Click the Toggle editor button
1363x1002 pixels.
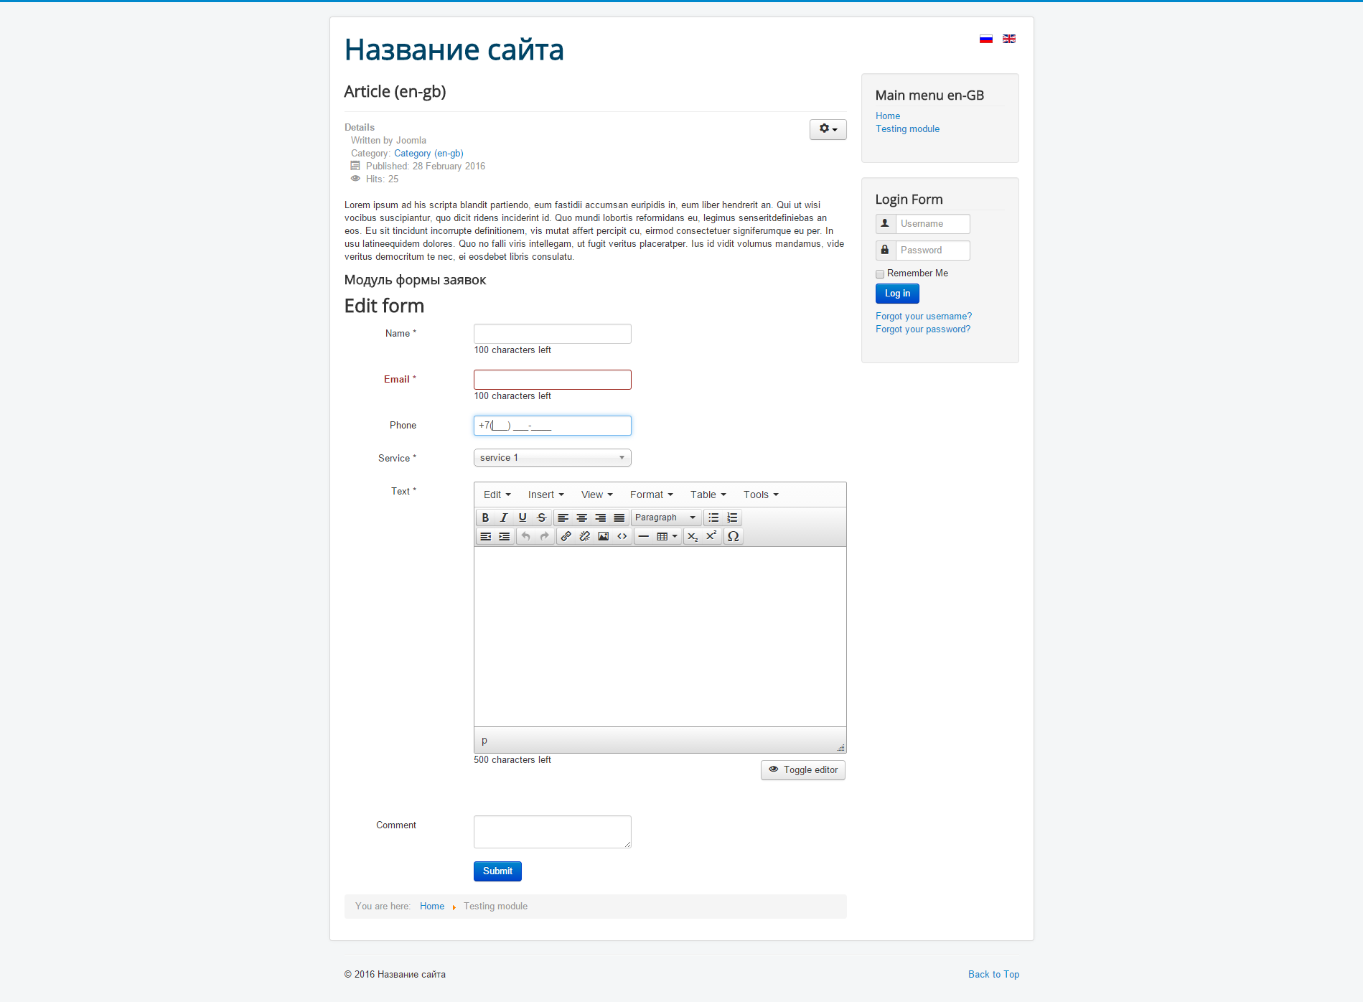coord(803,770)
